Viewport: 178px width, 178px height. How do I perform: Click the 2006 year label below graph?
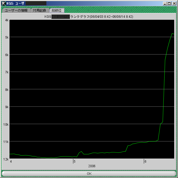(92, 166)
